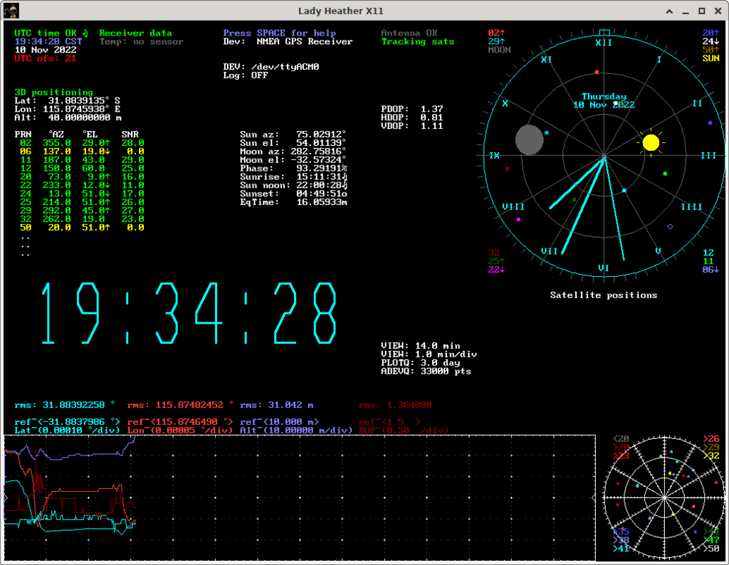Click the title bar down-chevron button
The height and width of the screenshot is (565, 729).
click(x=668, y=11)
